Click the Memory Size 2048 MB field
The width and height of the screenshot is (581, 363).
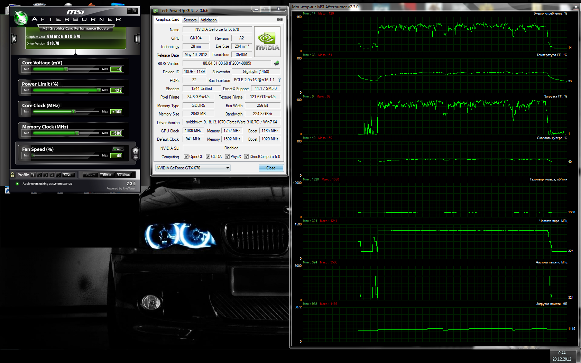[198, 114]
